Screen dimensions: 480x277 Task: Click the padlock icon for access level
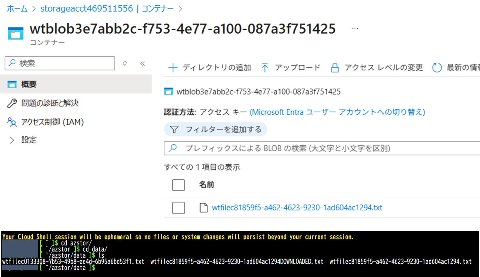click(x=335, y=68)
